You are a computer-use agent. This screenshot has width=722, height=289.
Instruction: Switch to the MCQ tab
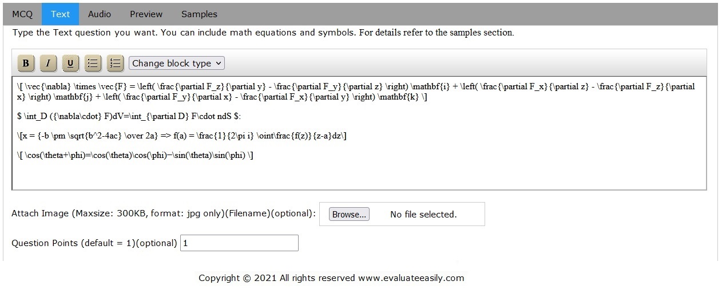pos(22,14)
